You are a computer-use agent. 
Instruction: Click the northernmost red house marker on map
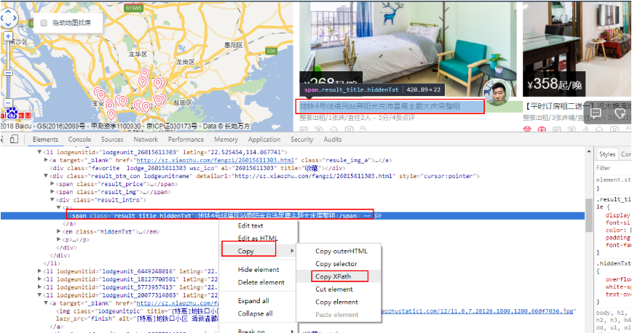pos(144,73)
